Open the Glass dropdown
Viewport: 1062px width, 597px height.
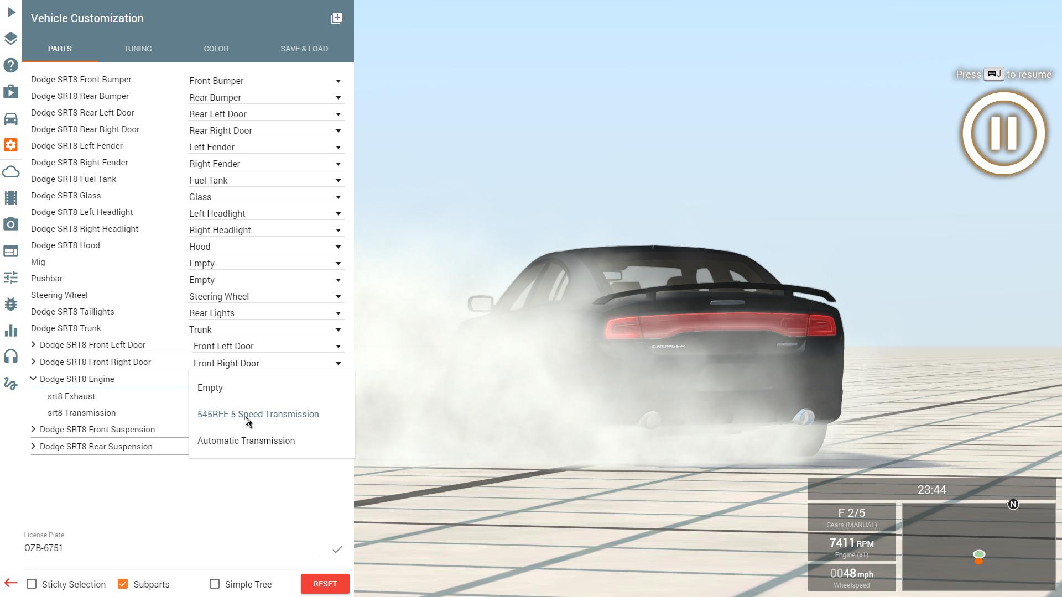(266, 197)
